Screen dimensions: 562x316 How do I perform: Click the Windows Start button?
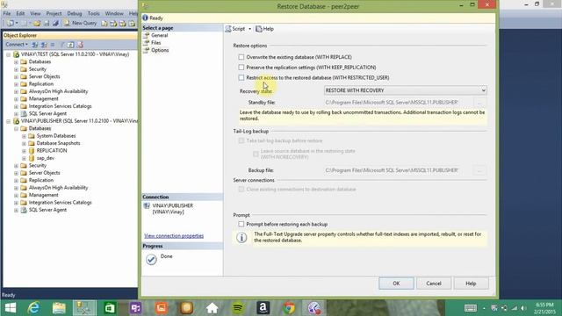pos(10,308)
